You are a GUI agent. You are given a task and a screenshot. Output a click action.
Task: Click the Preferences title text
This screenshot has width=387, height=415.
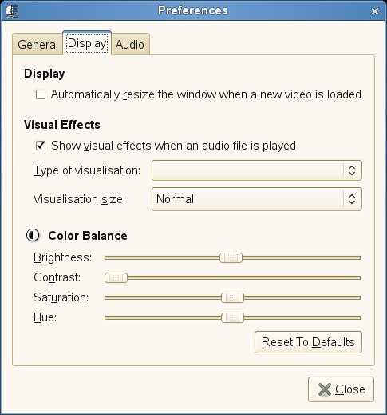click(193, 10)
